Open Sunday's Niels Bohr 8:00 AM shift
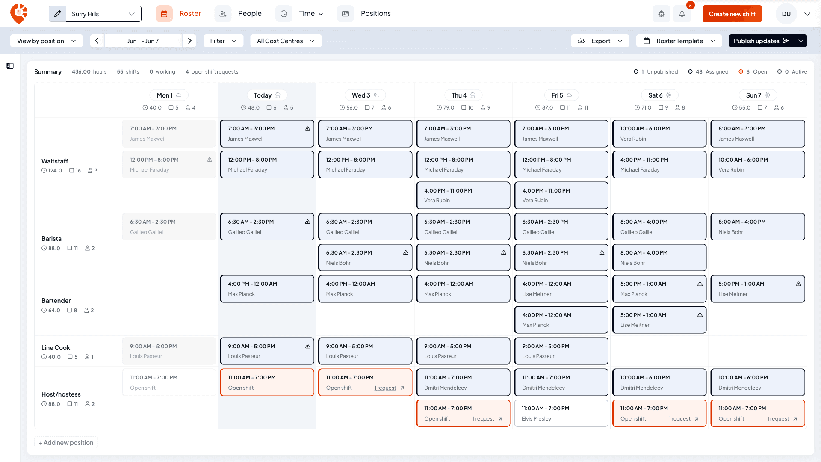 [x=758, y=227]
